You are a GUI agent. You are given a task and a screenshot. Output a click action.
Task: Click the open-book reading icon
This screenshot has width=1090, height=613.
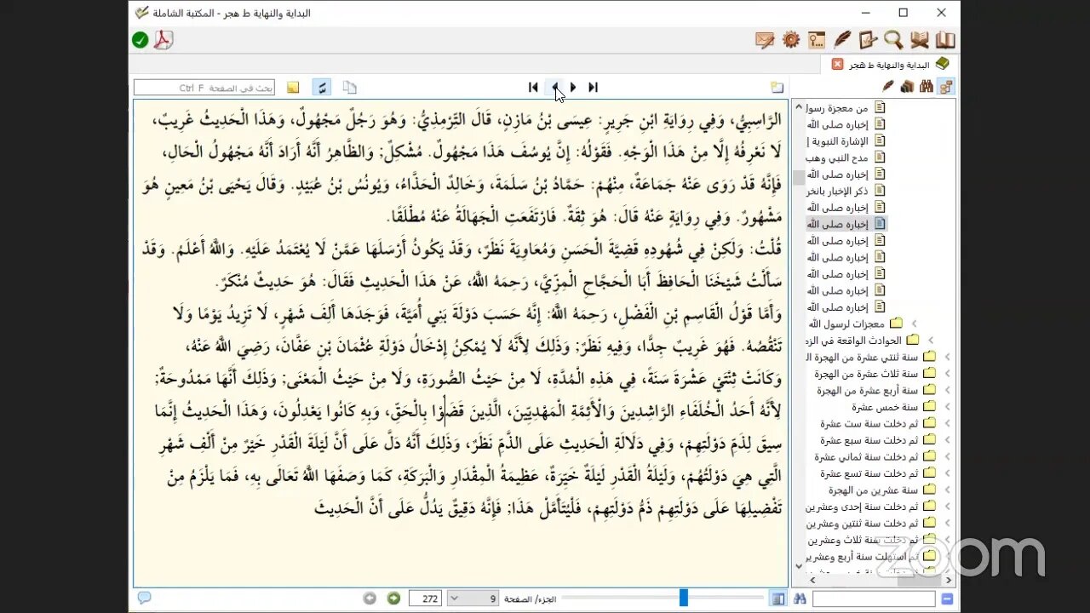coord(920,40)
